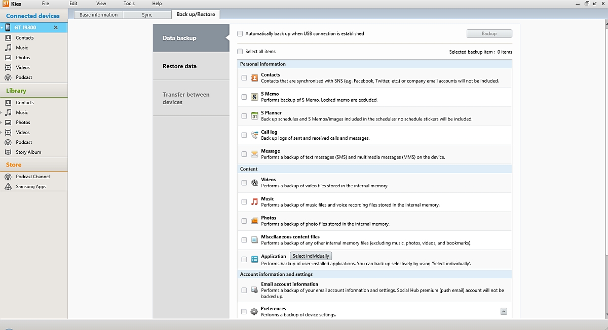Tick the Videos backup checkbox

click(x=244, y=183)
